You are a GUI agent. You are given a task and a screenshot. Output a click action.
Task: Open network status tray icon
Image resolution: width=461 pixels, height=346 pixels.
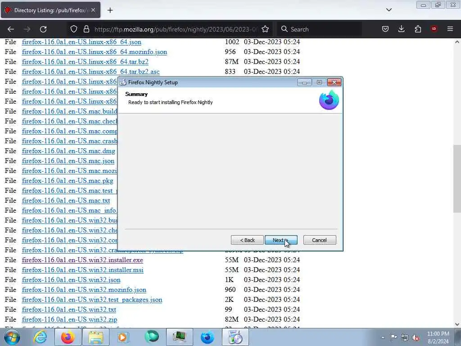[405, 337]
